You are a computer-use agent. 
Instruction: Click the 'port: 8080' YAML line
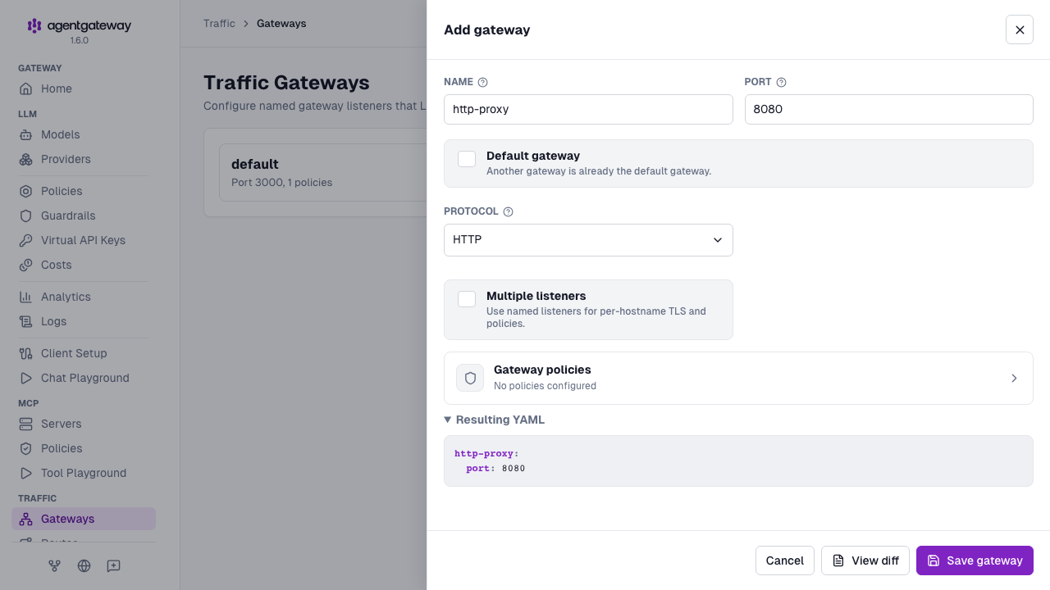click(495, 469)
